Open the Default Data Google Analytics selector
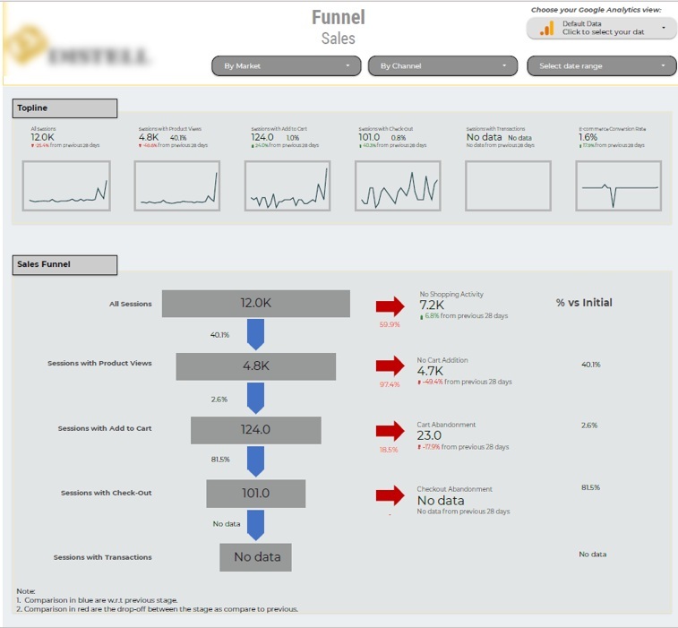 point(602,28)
